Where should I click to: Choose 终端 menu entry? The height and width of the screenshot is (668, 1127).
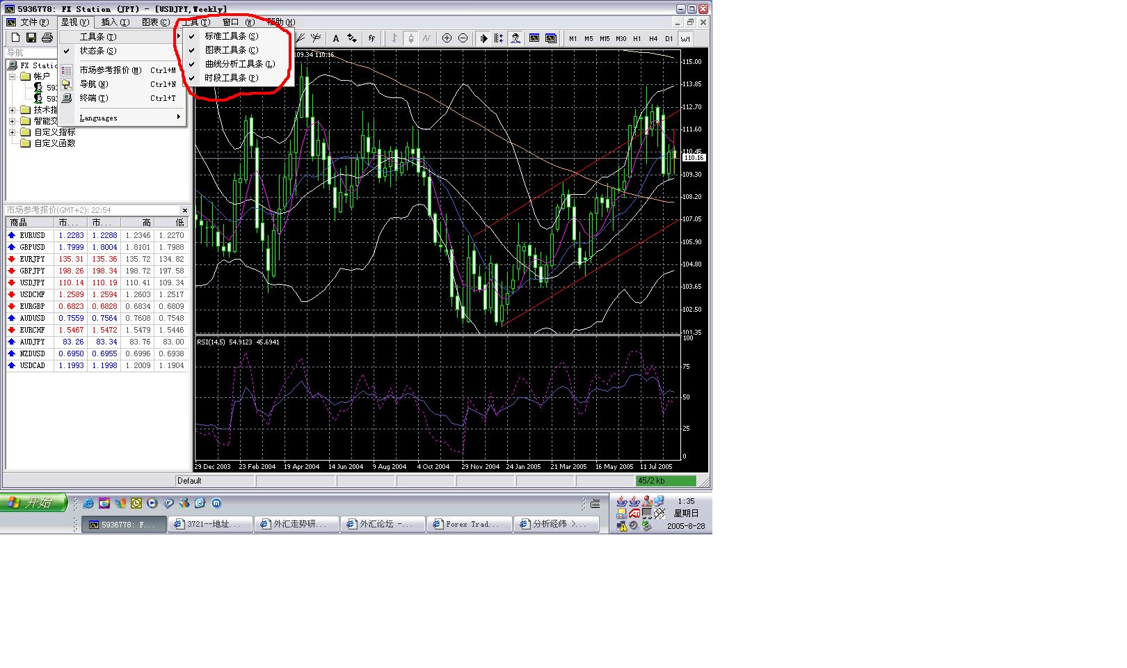[122, 98]
